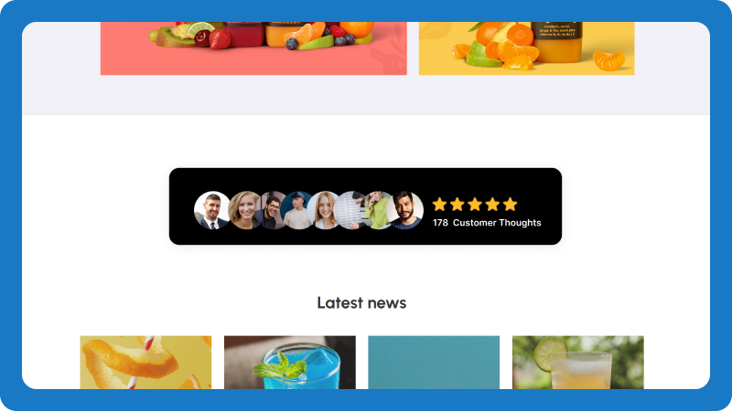The height and width of the screenshot is (411, 732).
Task: Select the red-haired woman avatar
Action: coord(324,210)
